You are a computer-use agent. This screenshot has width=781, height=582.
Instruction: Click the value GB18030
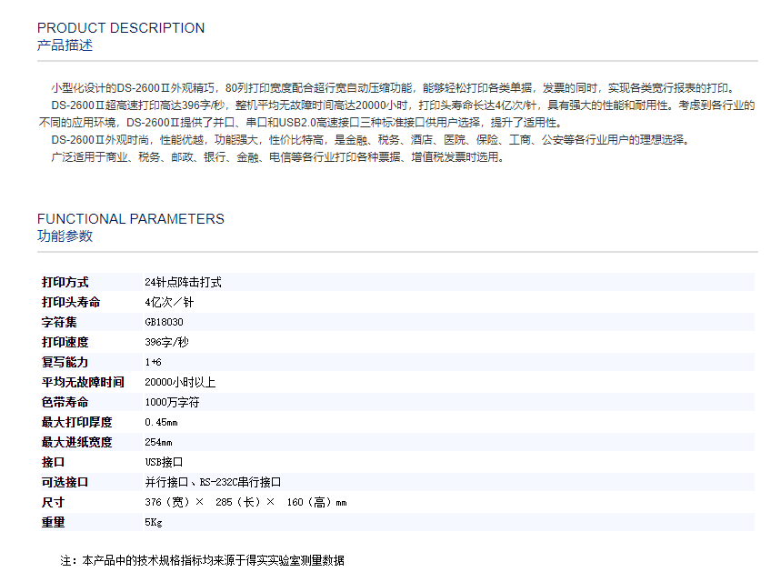click(x=164, y=322)
